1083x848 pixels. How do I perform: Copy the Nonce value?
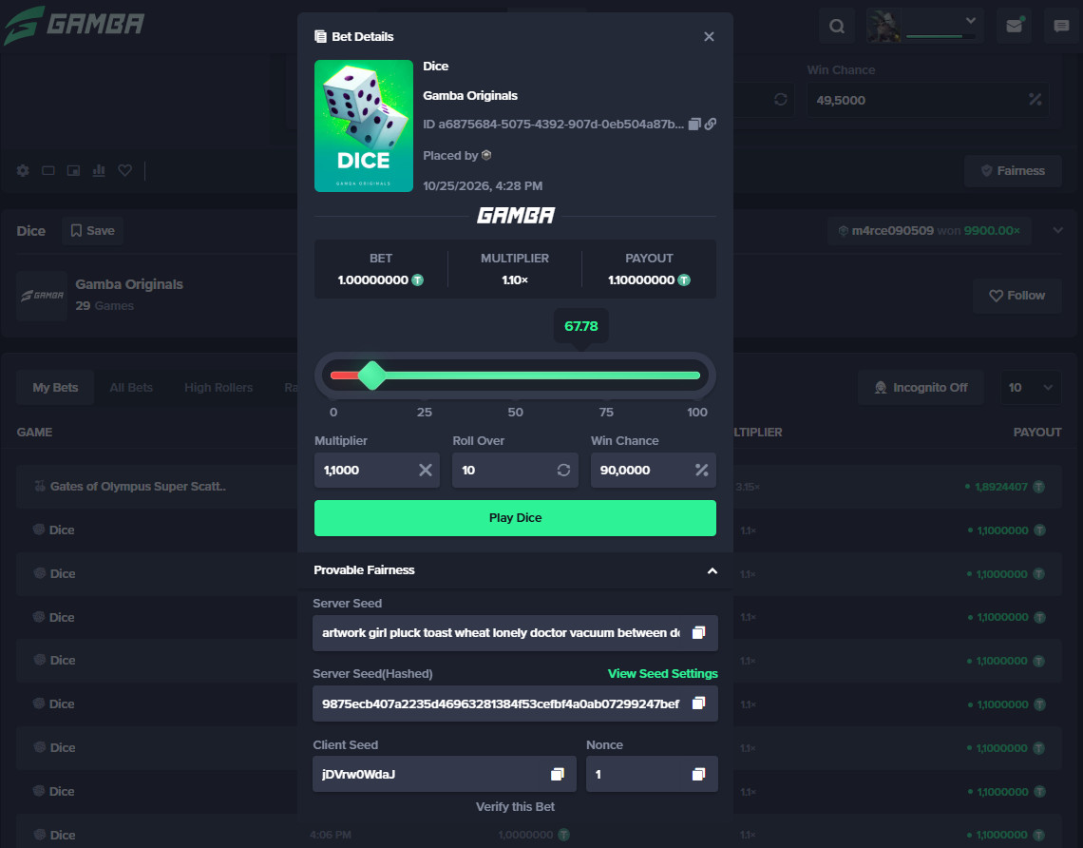tap(699, 774)
